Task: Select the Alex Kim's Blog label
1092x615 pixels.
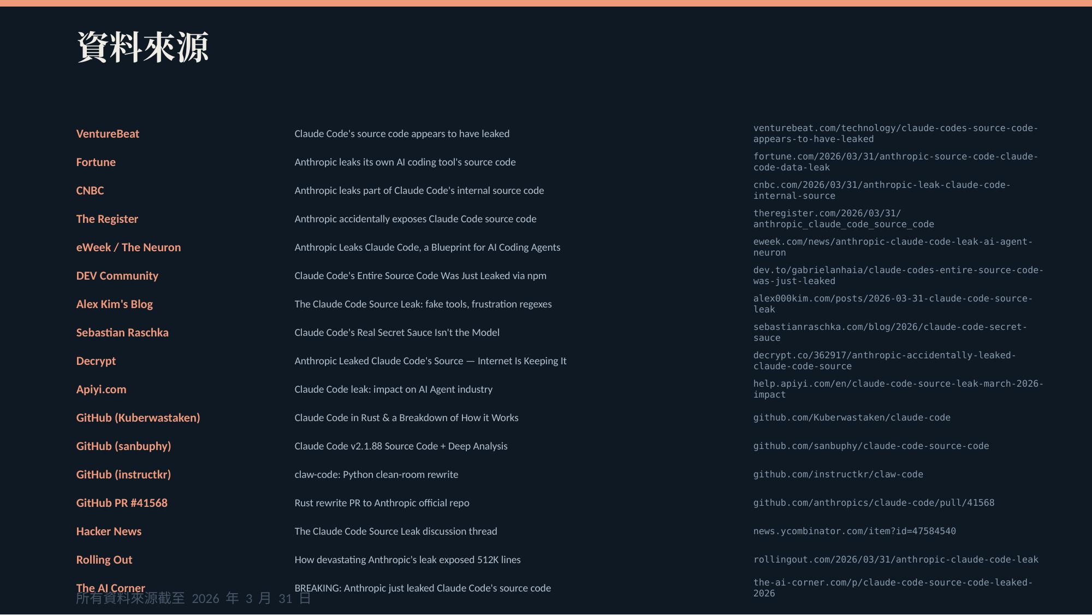Action: click(x=114, y=304)
